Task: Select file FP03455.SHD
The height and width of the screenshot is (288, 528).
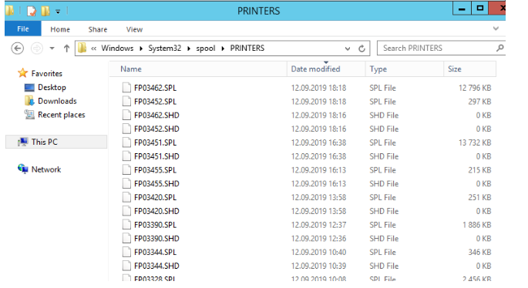Action: click(x=156, y=184)
